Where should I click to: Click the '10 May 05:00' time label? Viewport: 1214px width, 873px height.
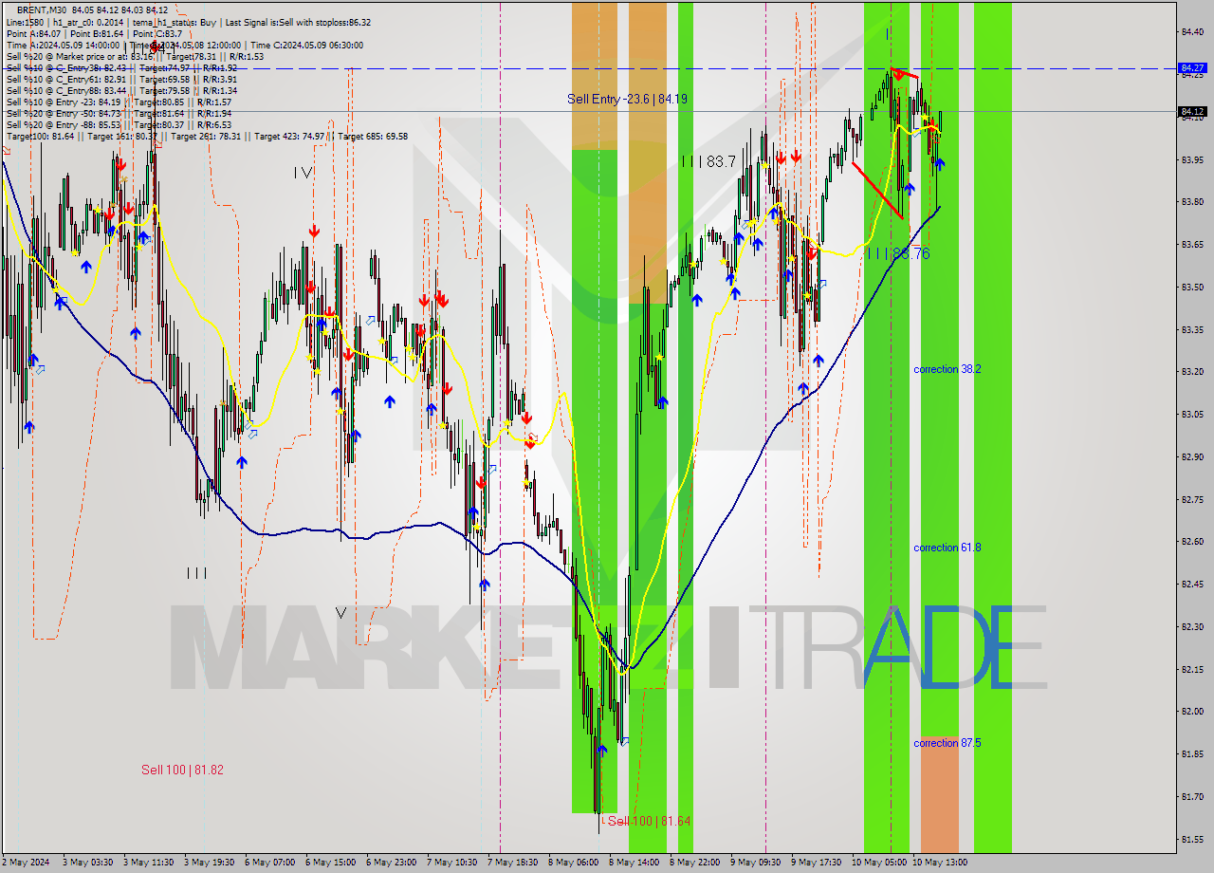pos(878,863)
